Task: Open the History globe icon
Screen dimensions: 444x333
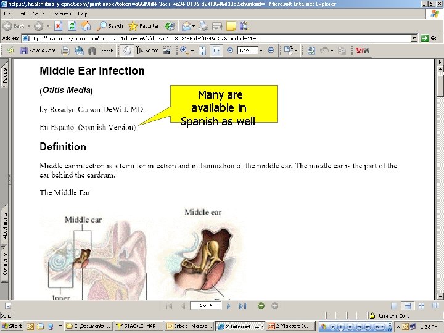Action: pyautogui.click(x=170, y=26)
